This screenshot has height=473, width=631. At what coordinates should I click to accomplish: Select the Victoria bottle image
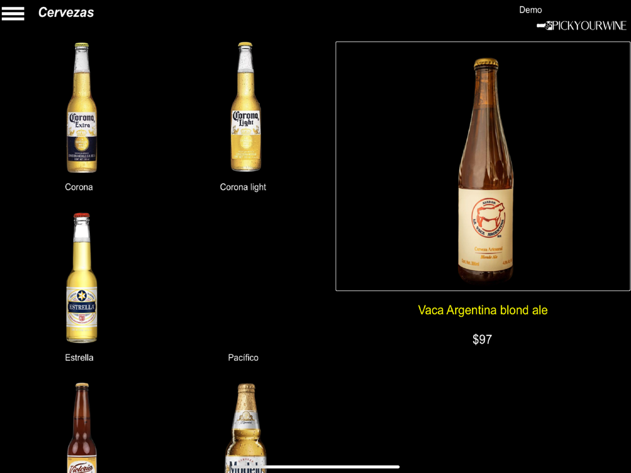coord(81,428)
